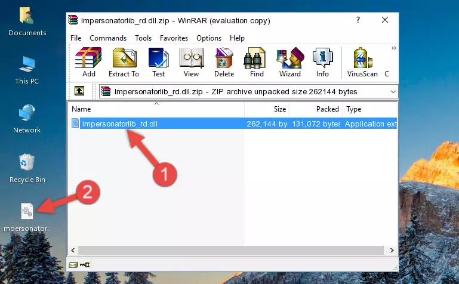The height and width of the screenshot is (284, 459).
Task: Open the address bar path dropdown
Action: [393, 91]
